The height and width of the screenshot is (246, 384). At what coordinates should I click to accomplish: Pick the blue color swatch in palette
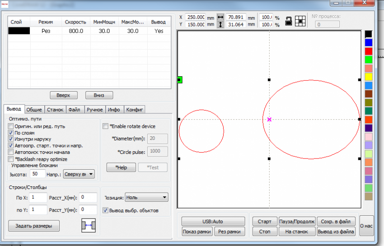coord(369,42)
